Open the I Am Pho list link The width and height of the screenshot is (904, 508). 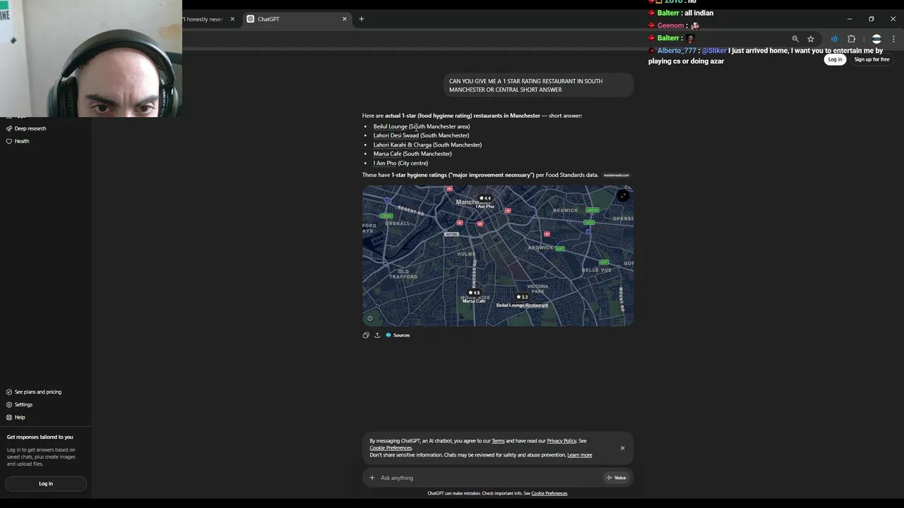pos(385,163)
